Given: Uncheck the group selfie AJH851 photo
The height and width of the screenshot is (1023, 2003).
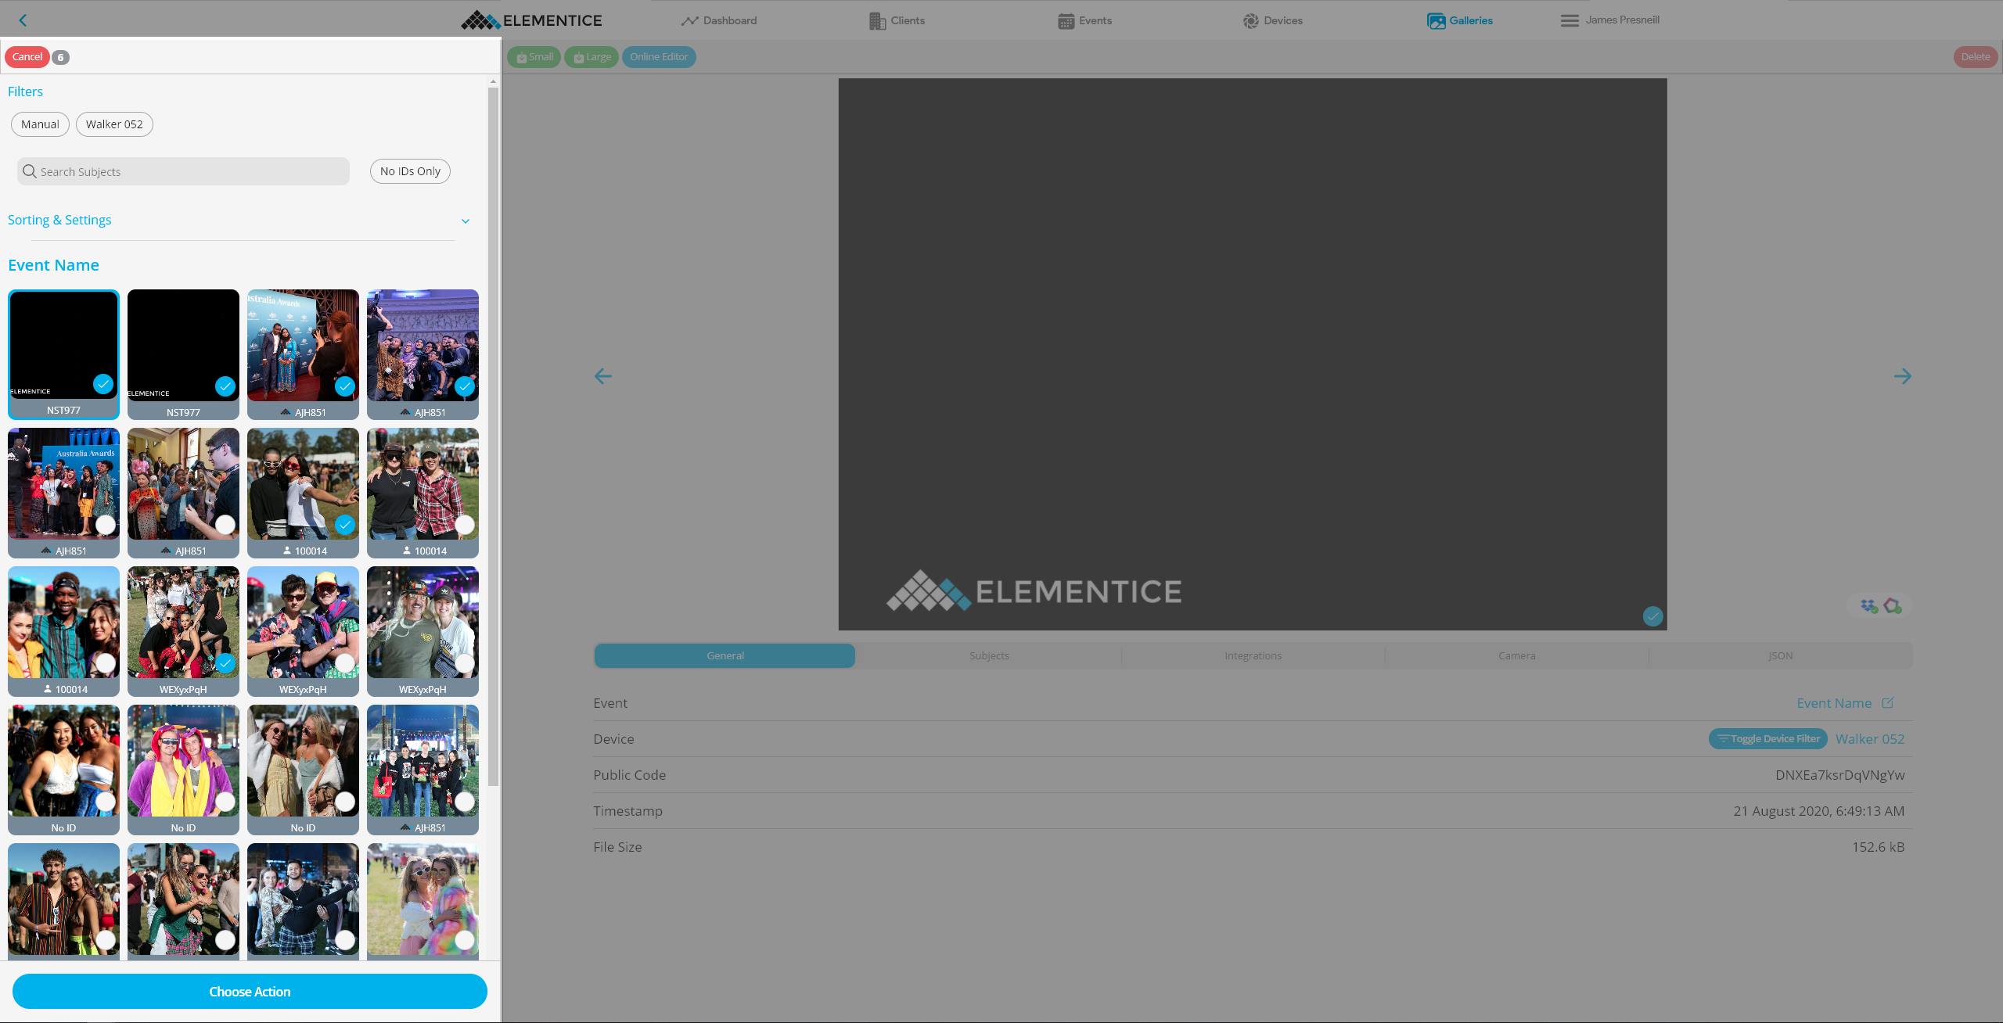Looking at the screenshot, I should [x=465, y=386].
